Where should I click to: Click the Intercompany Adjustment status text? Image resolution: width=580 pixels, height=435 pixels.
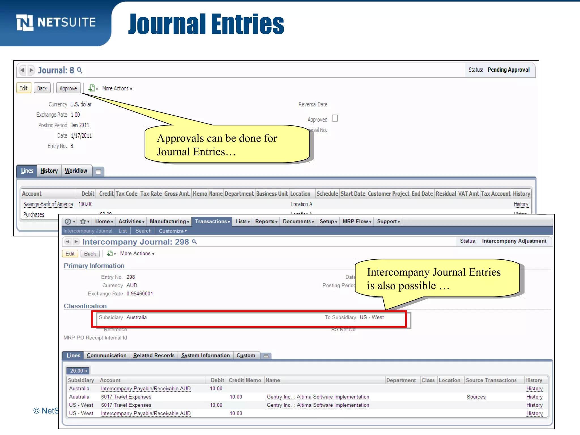pyautogui.click(x=514, y=241)
